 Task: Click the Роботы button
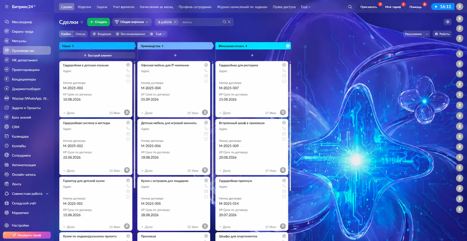pos(442,34)
